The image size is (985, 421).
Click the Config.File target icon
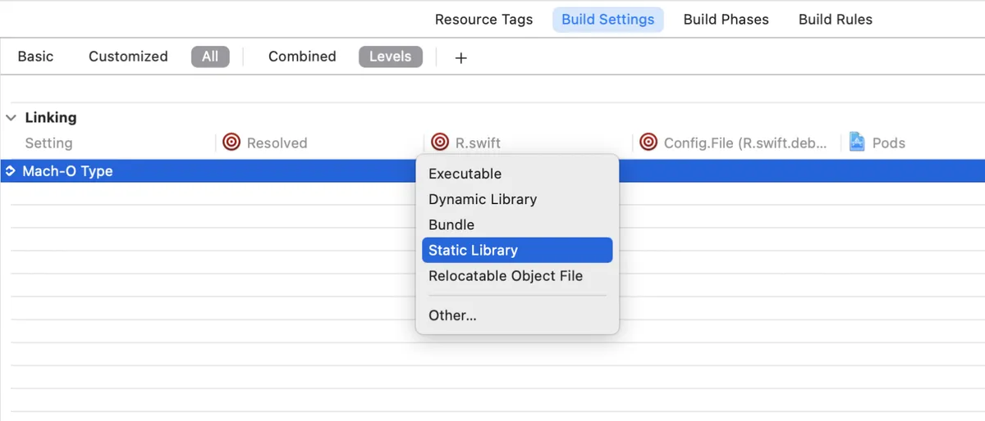[x=648, y=143]
